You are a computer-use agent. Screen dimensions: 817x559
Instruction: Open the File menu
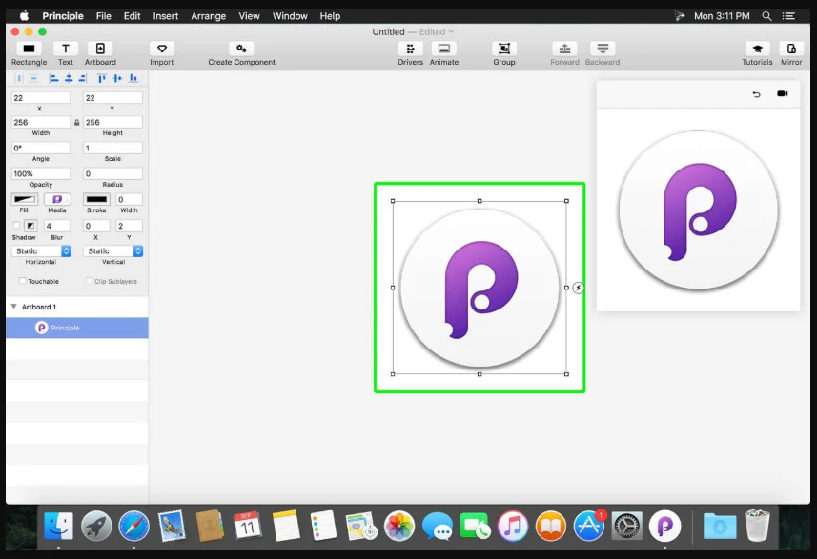104,16
